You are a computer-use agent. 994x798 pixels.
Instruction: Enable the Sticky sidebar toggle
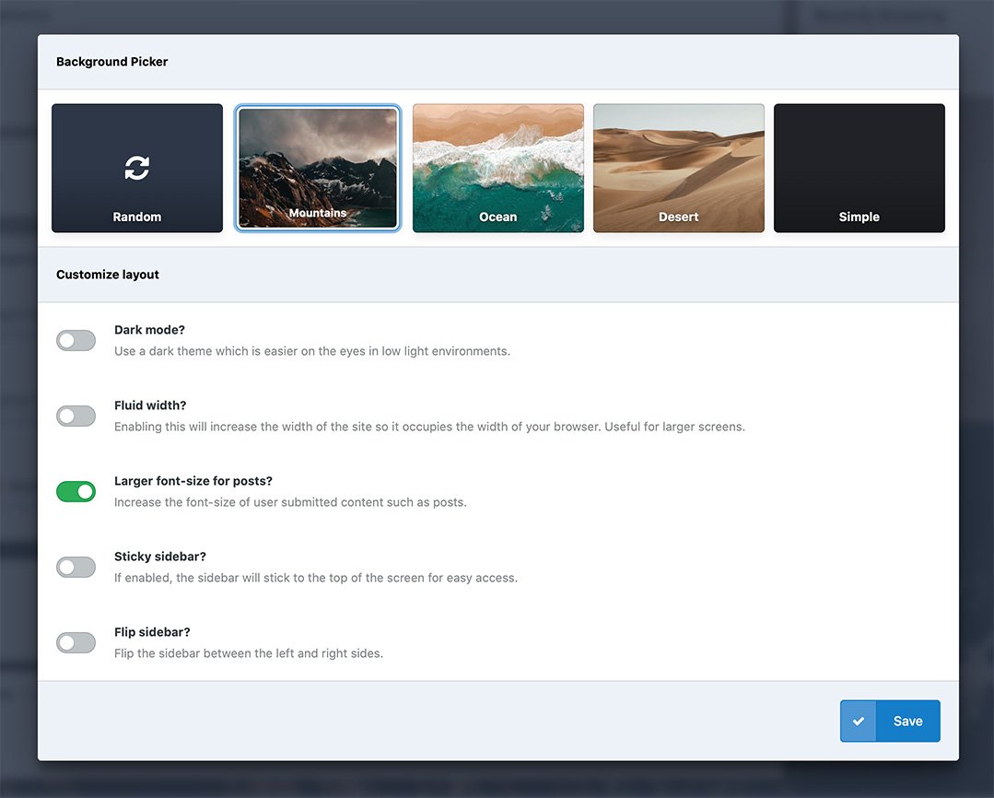[76, 568]
